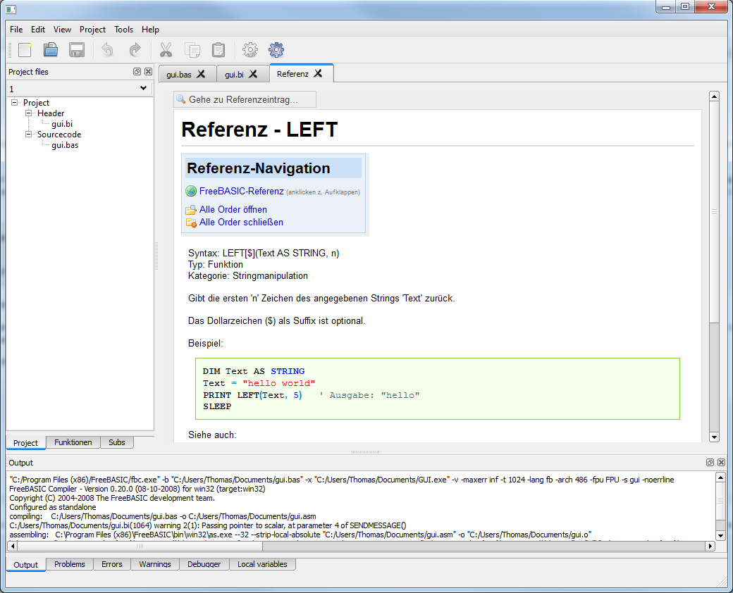This screenshot has height=593, width=733.
Task: Click the Alle Order öffnen link
Action: click(233, 209)
